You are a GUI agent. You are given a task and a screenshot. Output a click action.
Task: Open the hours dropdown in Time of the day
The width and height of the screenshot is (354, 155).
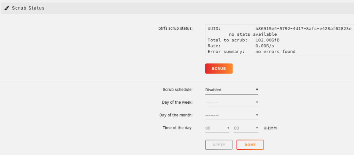pos(217,128)
